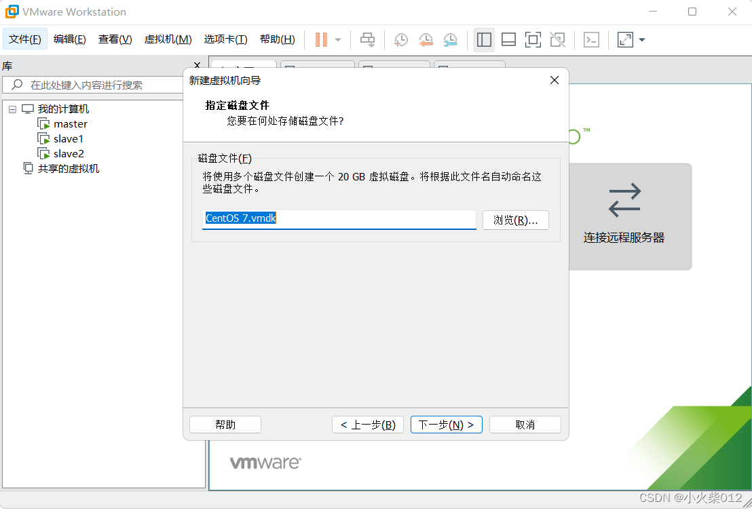Open the stretch display dropdown arrow
Image resolution: width=752 pixels, height=510 pixels.
pyautogui.click(x=642, y=40)
